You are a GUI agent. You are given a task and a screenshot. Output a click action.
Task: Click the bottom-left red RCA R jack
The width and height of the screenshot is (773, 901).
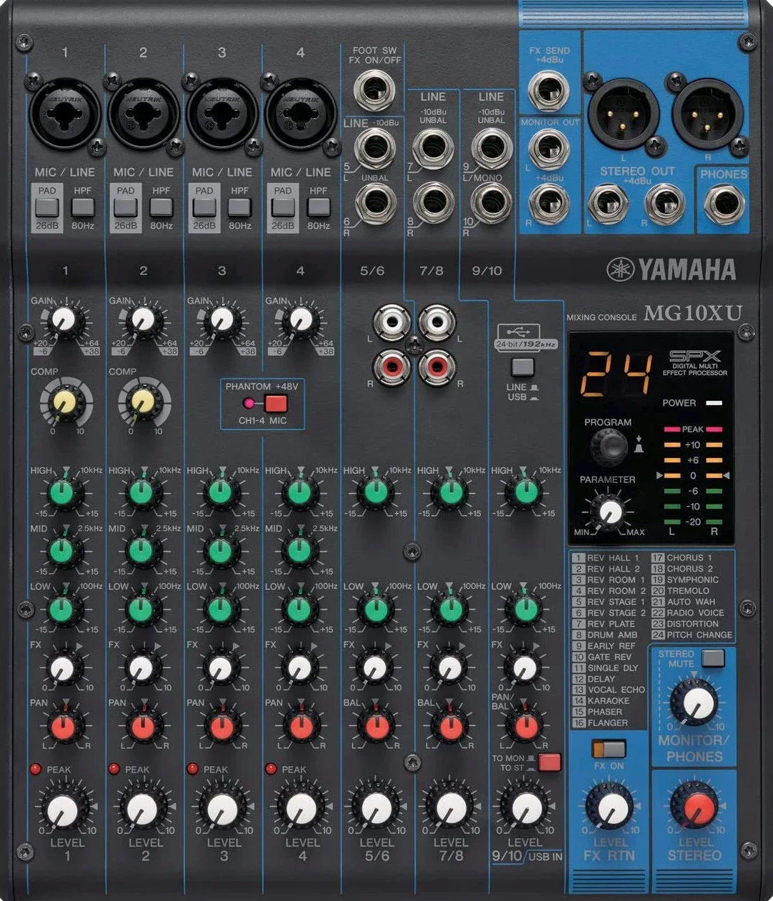click(392, 367)
